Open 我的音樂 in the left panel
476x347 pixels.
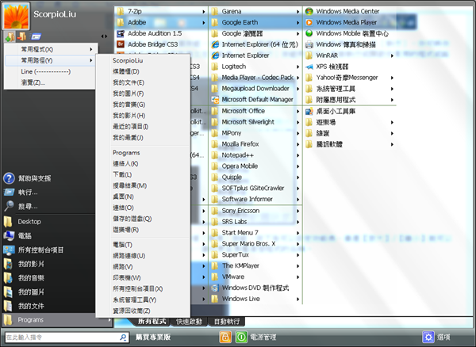tap(24, 278)
